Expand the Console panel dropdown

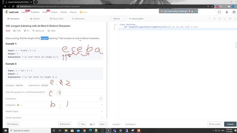click(x=117, y=124)
